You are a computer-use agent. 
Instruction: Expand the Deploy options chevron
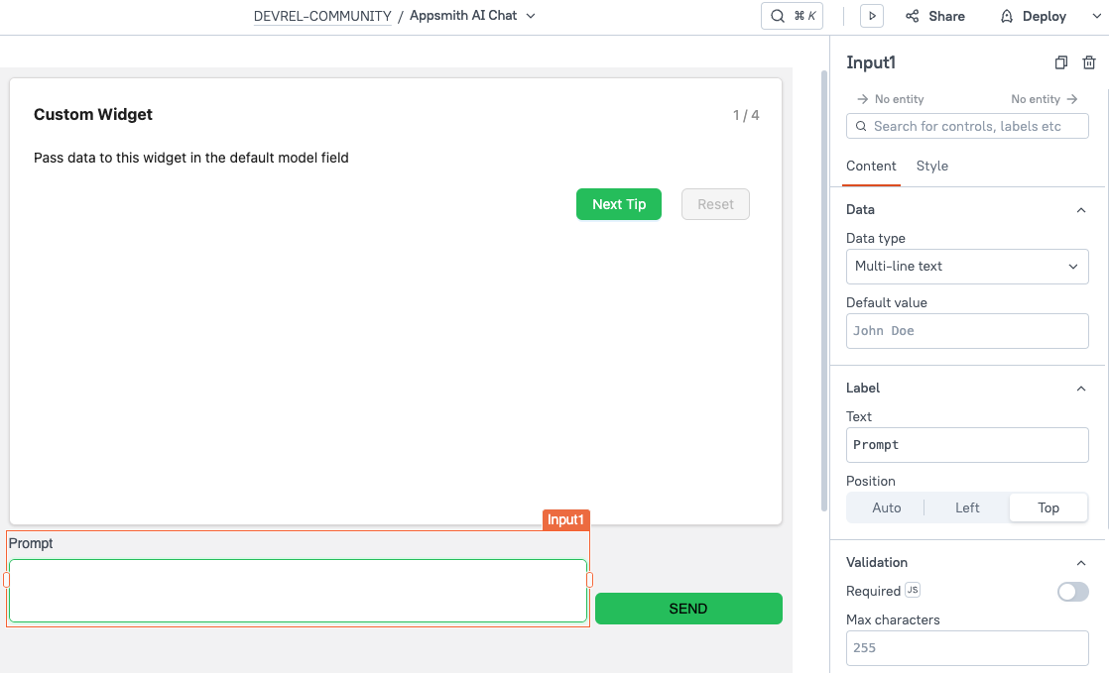(x=1095, y=16)
